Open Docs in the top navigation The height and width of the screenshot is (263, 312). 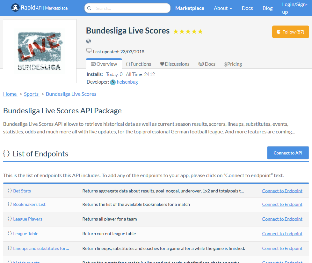pyautogui.click(x=247, y=8)
